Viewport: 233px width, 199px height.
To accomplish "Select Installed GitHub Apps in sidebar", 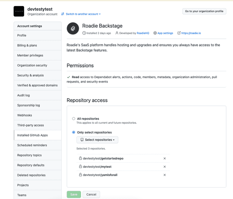I will click(x=38, y=135).
